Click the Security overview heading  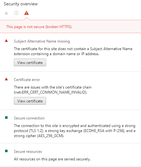click(x=21, y=4)
